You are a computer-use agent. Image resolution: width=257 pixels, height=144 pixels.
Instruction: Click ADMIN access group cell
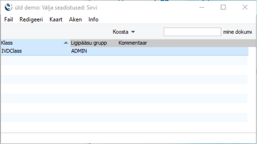pyautogui.click(x=79, y=51)
